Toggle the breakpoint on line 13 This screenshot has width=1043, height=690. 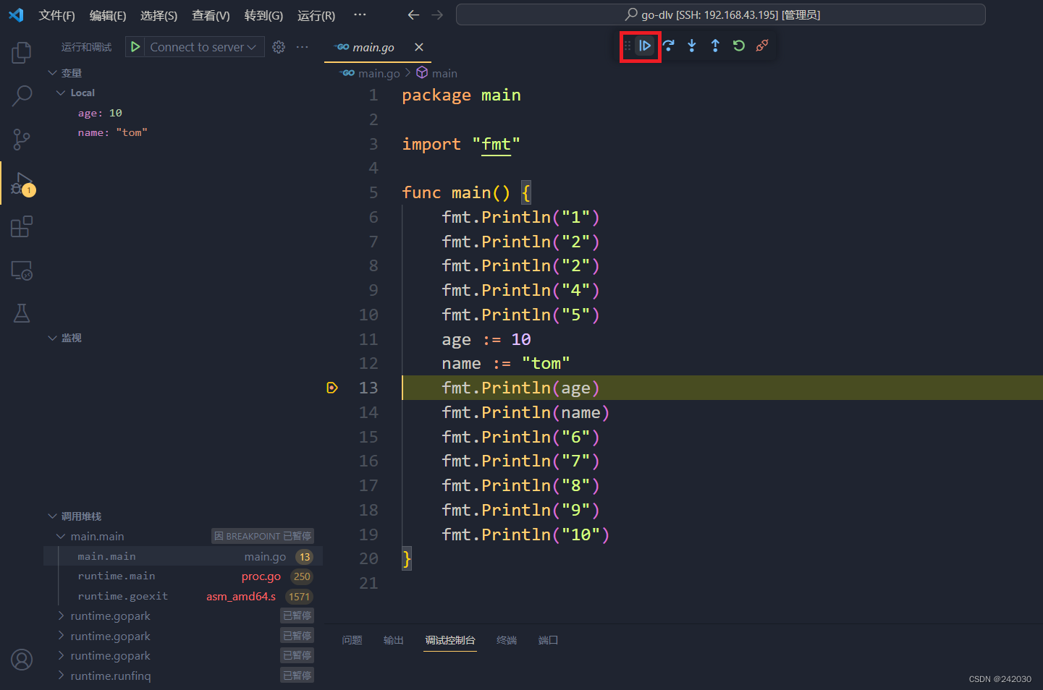coord(332,388)
